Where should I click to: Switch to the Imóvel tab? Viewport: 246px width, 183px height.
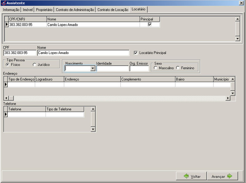[x=28, y=10]
